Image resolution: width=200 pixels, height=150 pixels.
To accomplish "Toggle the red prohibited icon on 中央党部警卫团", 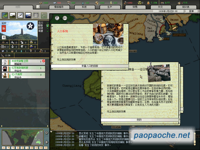I will point(43,61).
